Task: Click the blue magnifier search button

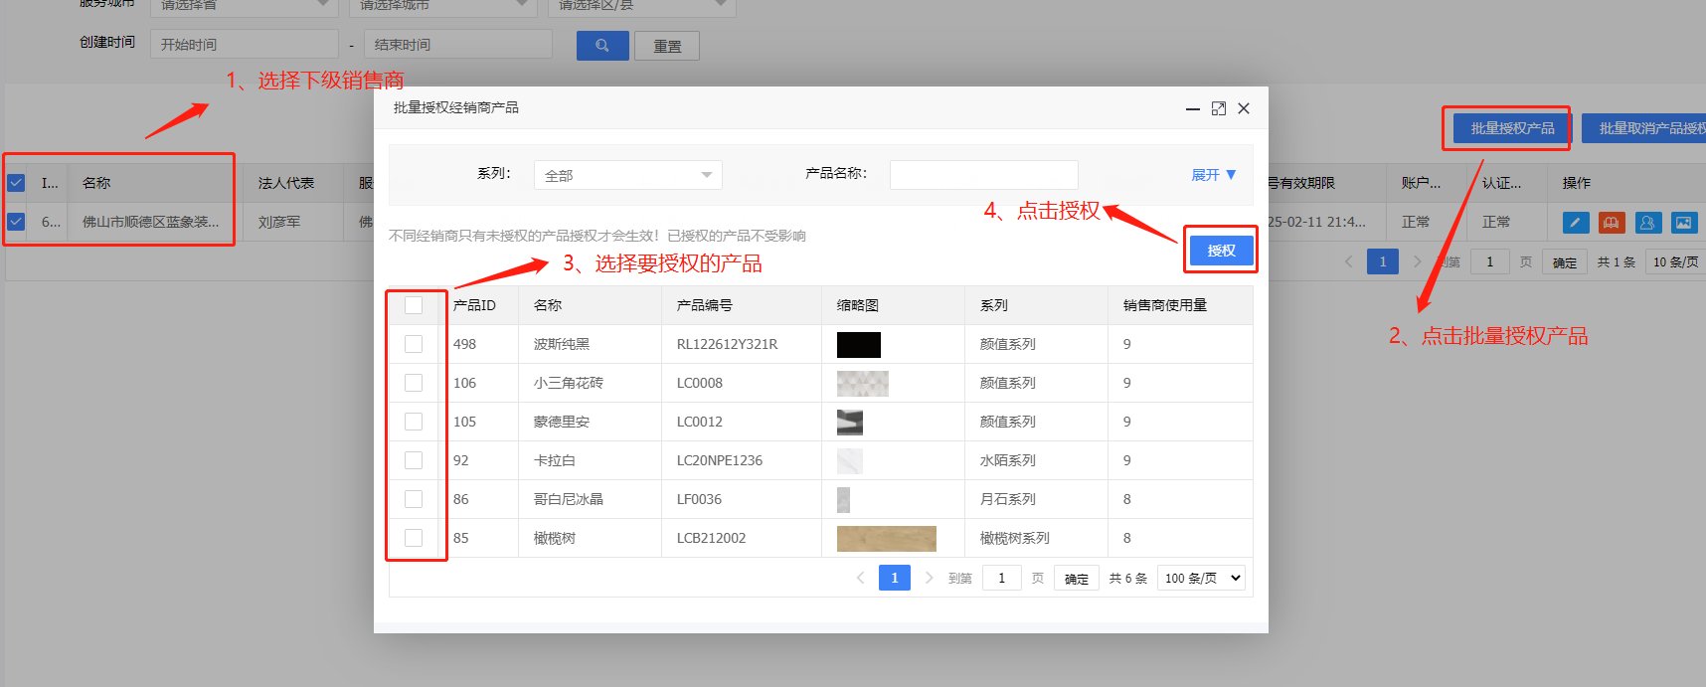Action: 602,46
